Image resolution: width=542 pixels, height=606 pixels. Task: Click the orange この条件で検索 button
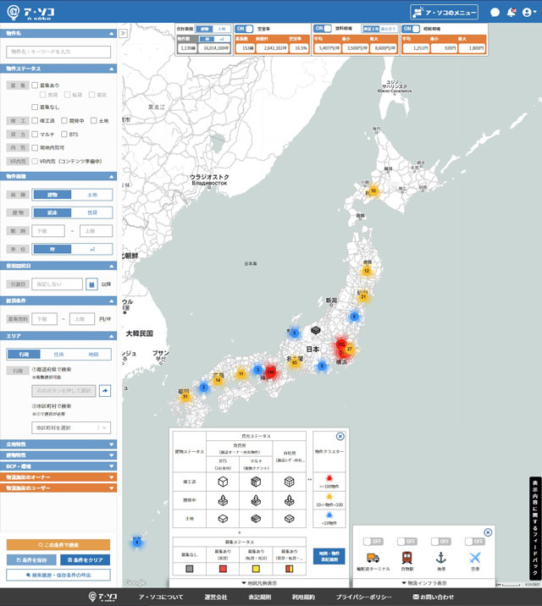[x=58, y=544]
